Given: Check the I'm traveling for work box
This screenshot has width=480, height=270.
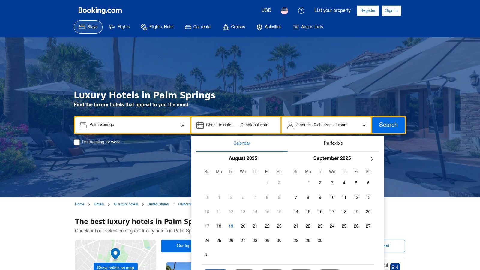Looking at the screenshot, I should (77, 142).
